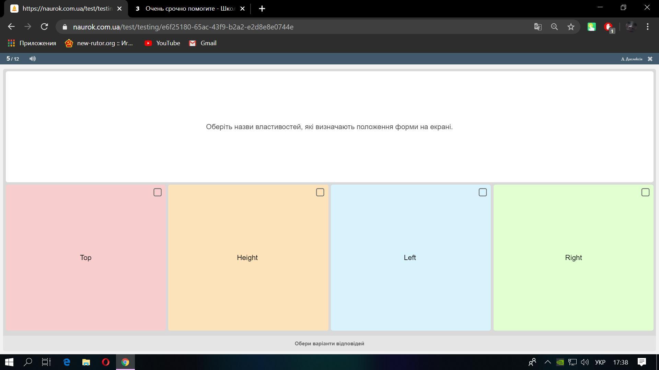The height and width of the screenshot is (370, 659).
Task: Go back to previous page
Action: point(11,27)
